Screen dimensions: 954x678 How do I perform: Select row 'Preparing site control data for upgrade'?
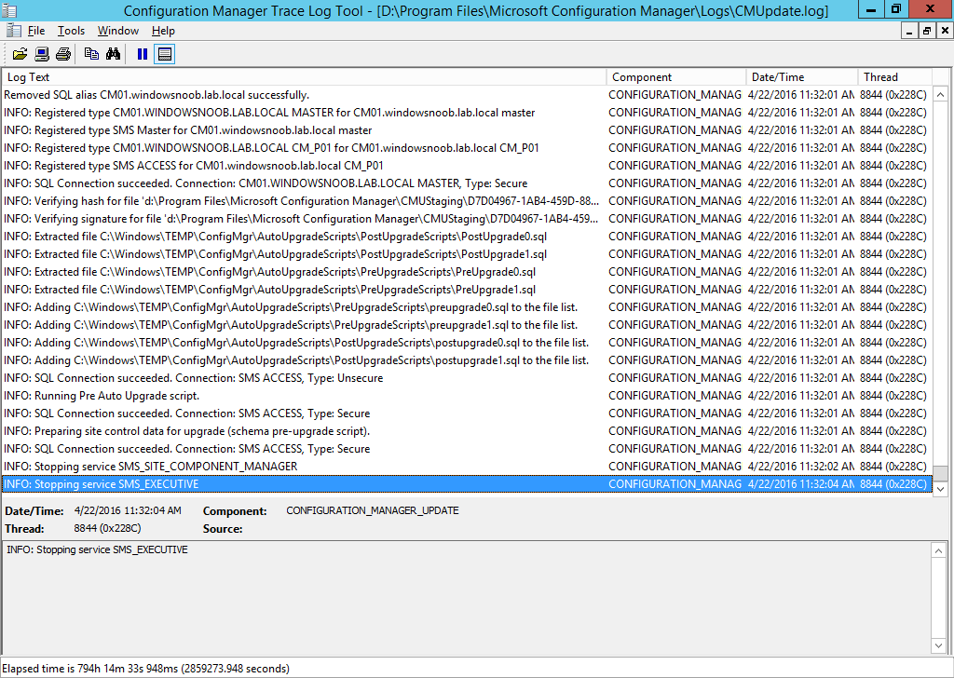coord(468,430)
